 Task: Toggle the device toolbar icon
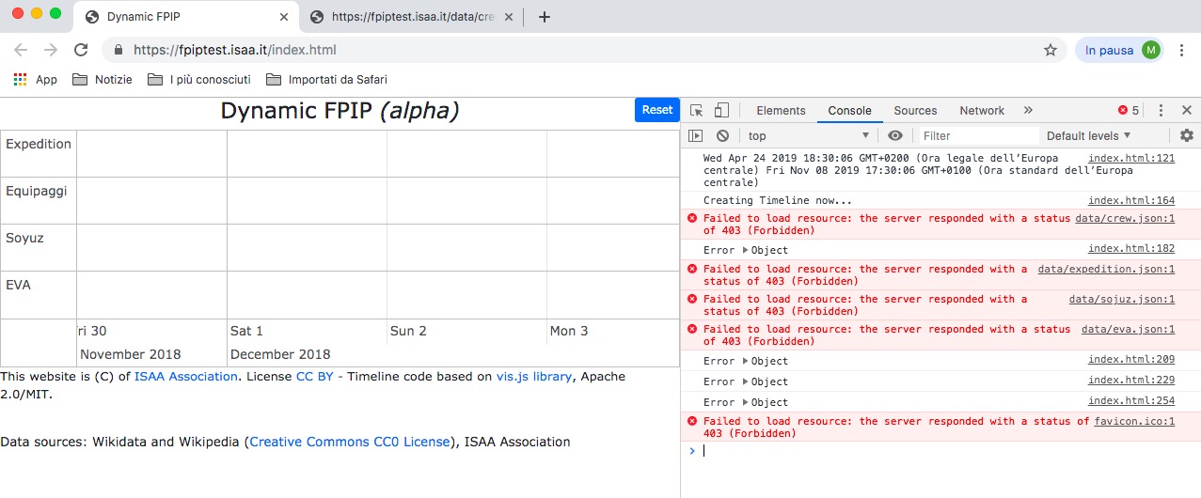click(721, 111)
